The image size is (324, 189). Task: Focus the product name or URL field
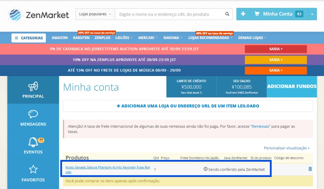[x=170, y=14]
